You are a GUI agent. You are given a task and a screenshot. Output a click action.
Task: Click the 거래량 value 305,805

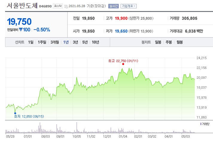(189, 18)
